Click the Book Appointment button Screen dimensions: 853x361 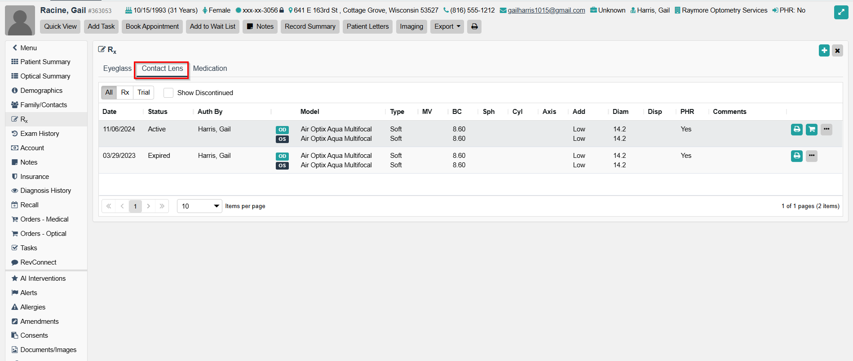coord(152,26)
